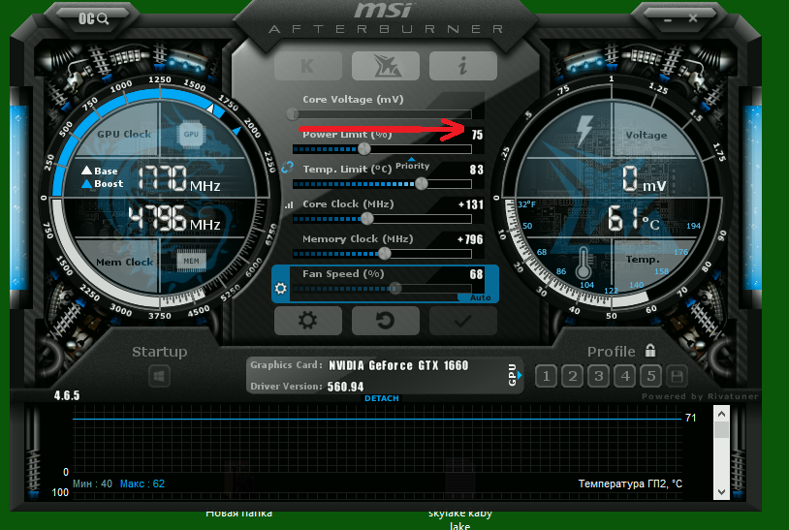Viewport: 789px width, 530px height.
Task: Click the lightning bolt voltage icon
Action: [x=584, y=131]
